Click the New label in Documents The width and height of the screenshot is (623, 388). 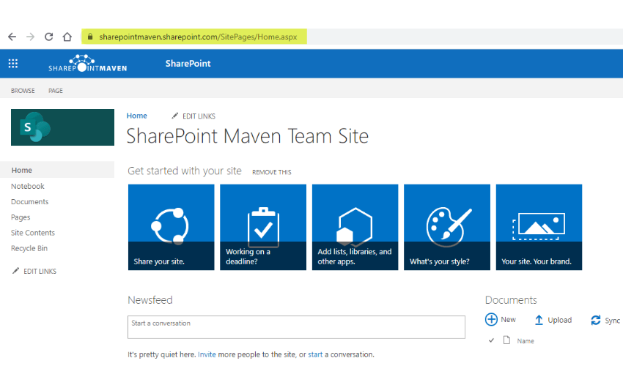pyautogui.click(x=508, y=320)
